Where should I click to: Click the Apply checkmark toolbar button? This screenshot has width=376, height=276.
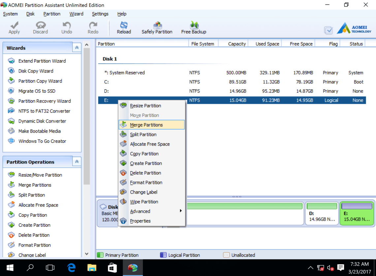pyautogui.click(x=14, y=28)
